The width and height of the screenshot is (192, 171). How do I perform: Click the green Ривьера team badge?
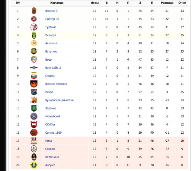click(34, 35)
